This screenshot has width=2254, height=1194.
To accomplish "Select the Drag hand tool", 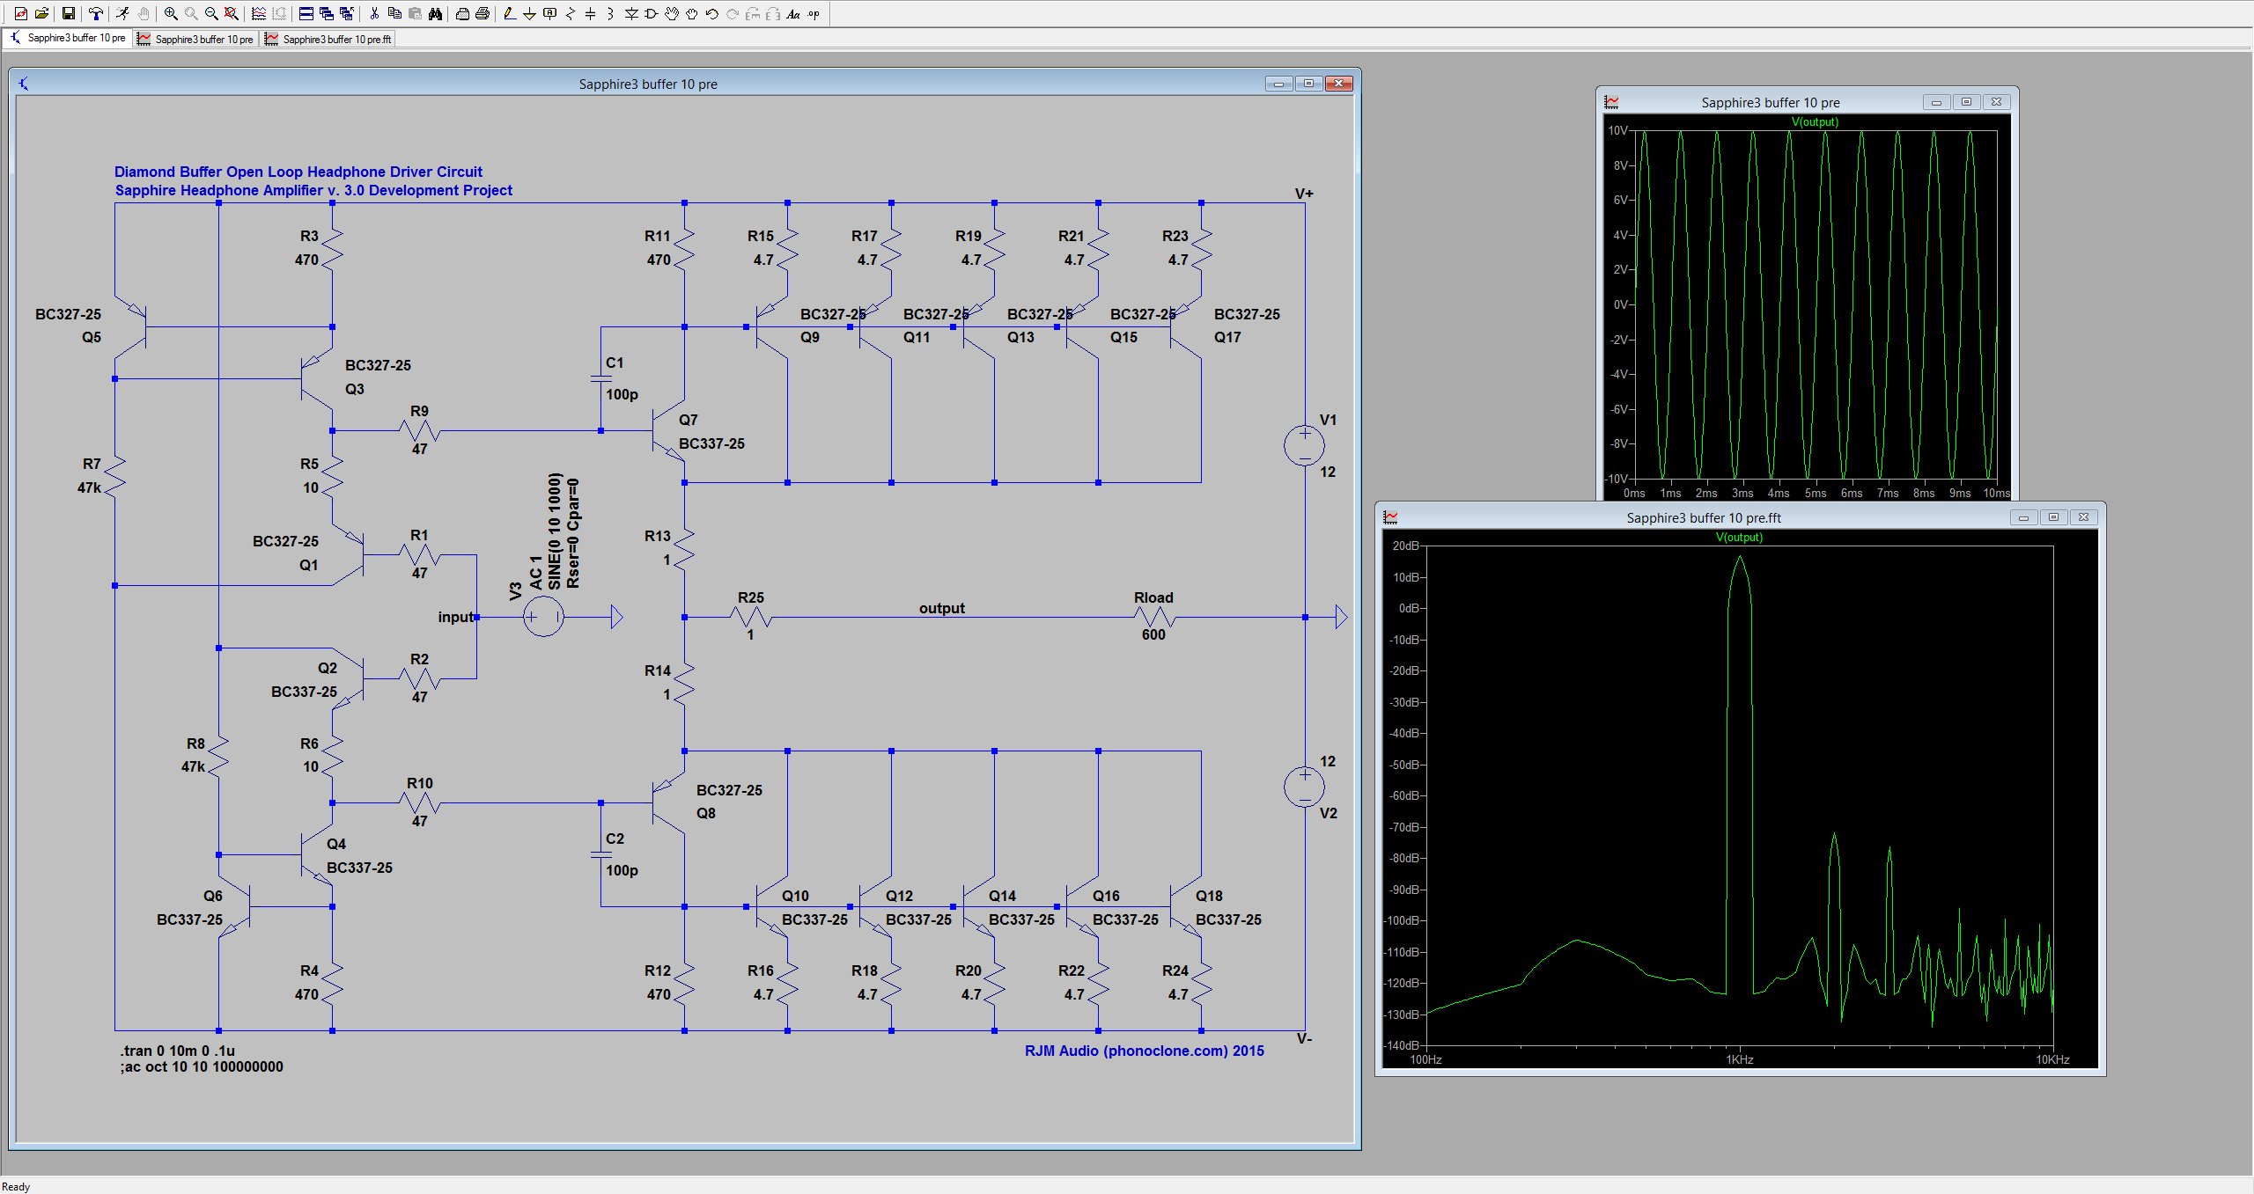I will tap(692, 13).
